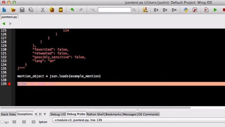Viewport: 225px width, 127px height.
Task: Click the document with red X icon
Action: pos(206,10)
